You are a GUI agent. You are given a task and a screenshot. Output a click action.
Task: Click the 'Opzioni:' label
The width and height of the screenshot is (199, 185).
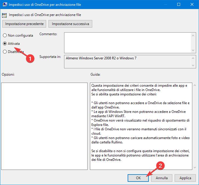coord(8,74)
